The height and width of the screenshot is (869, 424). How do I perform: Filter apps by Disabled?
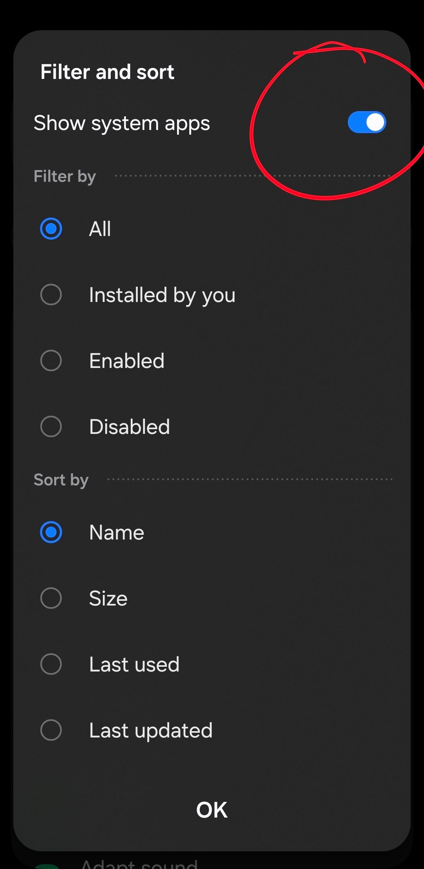coord(50,426)
